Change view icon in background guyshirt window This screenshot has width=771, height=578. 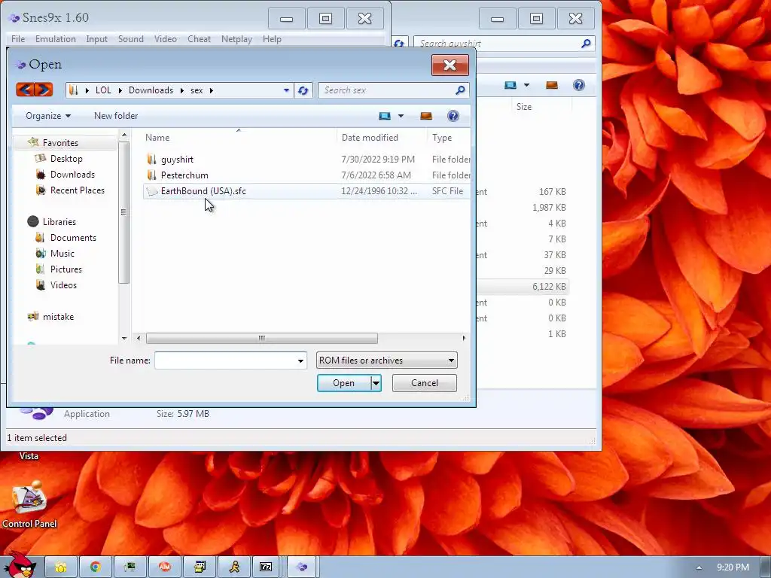coord(510,86)
